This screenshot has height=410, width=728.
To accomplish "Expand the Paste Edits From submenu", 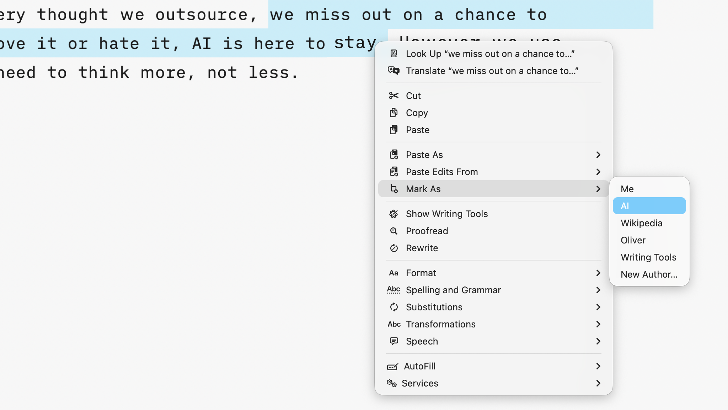I will coord(599,172).
